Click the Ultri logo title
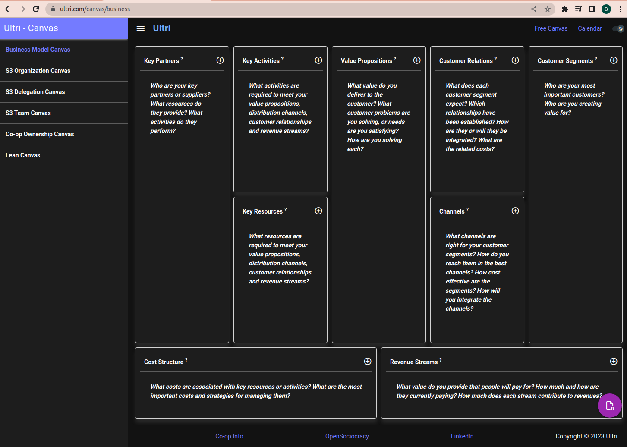This screenshot has height=447, width=627. tap(162, 28)
